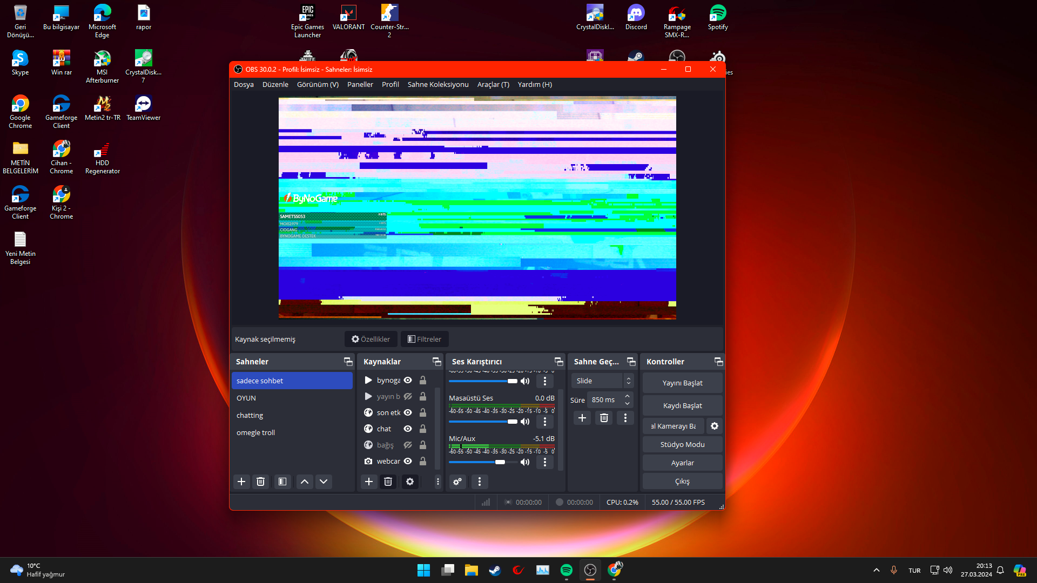Show the bağış source via eye icon
The width and height of the screenshot is (1037, 583).
(x=408, y=445)
